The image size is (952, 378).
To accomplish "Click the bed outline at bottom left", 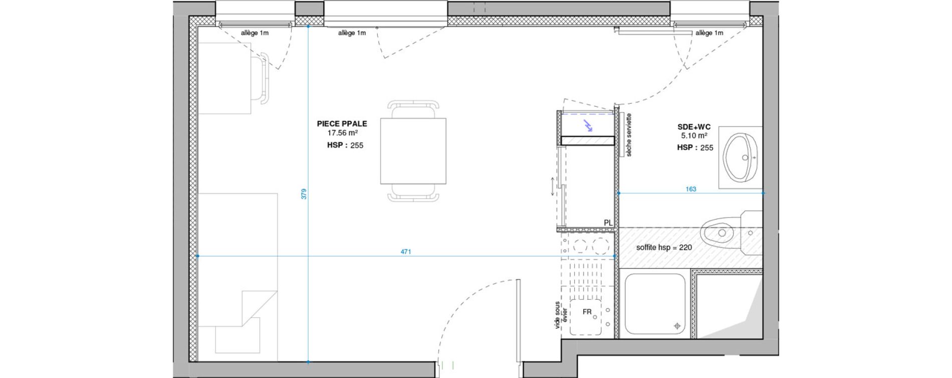I will pyautogui.click(x=238, y=277).
